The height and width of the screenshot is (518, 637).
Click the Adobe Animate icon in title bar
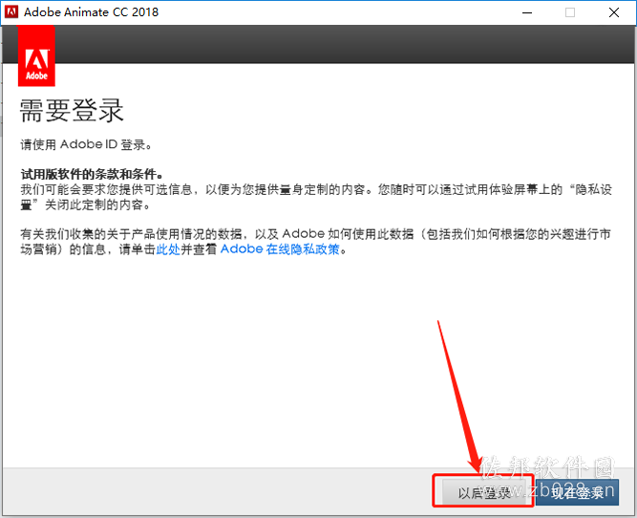11,12
